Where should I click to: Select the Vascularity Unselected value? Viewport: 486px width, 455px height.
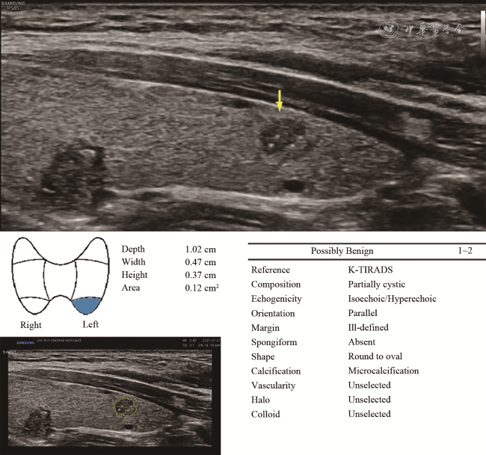[369, 386]
